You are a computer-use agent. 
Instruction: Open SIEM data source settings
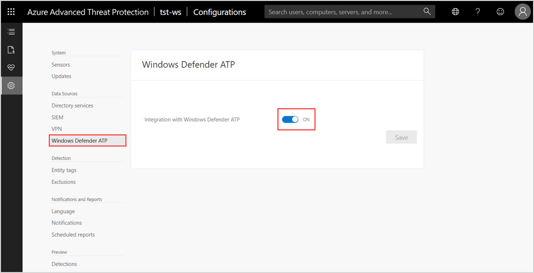(x=58, y=118)
